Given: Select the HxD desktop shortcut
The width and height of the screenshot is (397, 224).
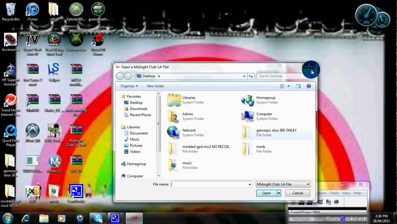Looking at the screenshot, I should pos(32,194).
